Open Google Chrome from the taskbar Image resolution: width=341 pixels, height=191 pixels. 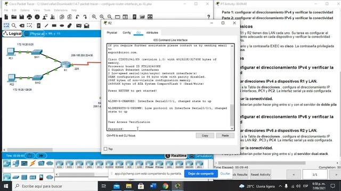point(166,186)
